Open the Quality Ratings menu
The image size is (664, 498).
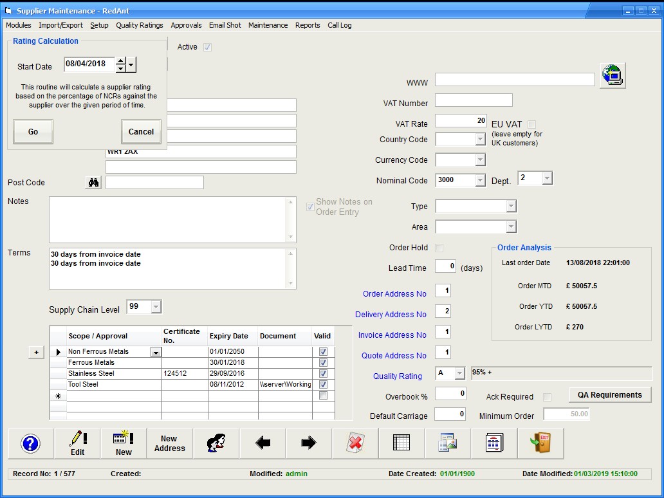coord(139,25)
